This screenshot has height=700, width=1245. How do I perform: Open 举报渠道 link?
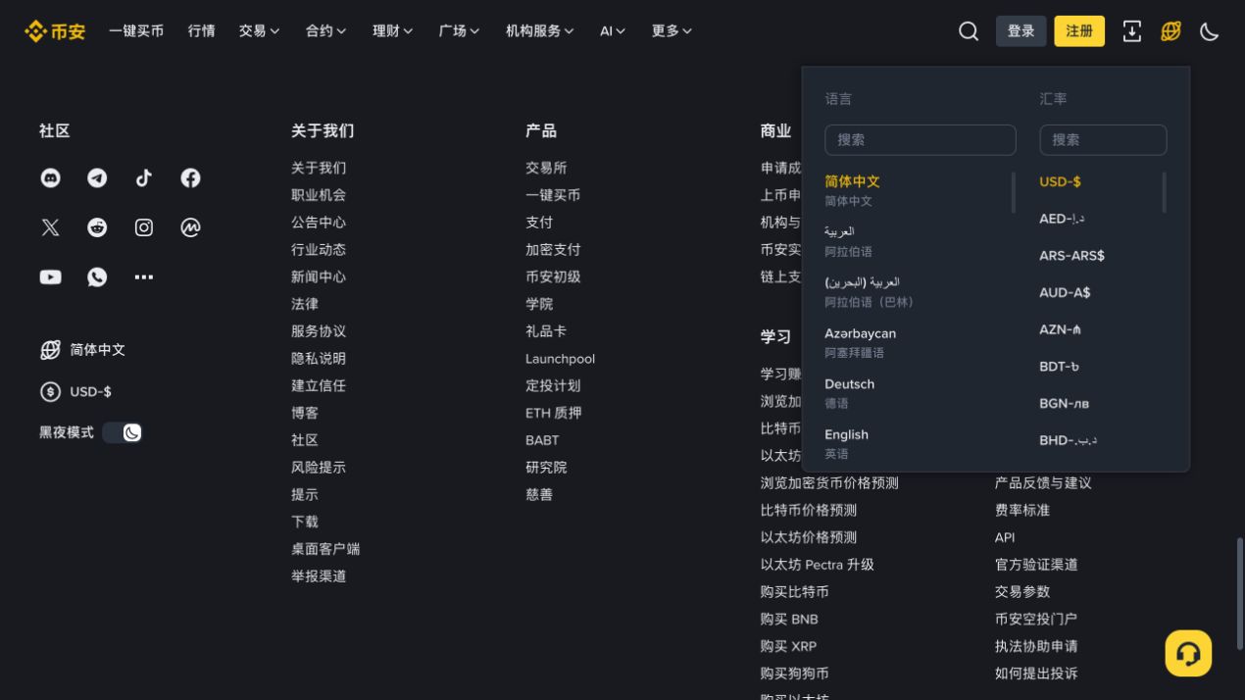[x=319, y=576]
